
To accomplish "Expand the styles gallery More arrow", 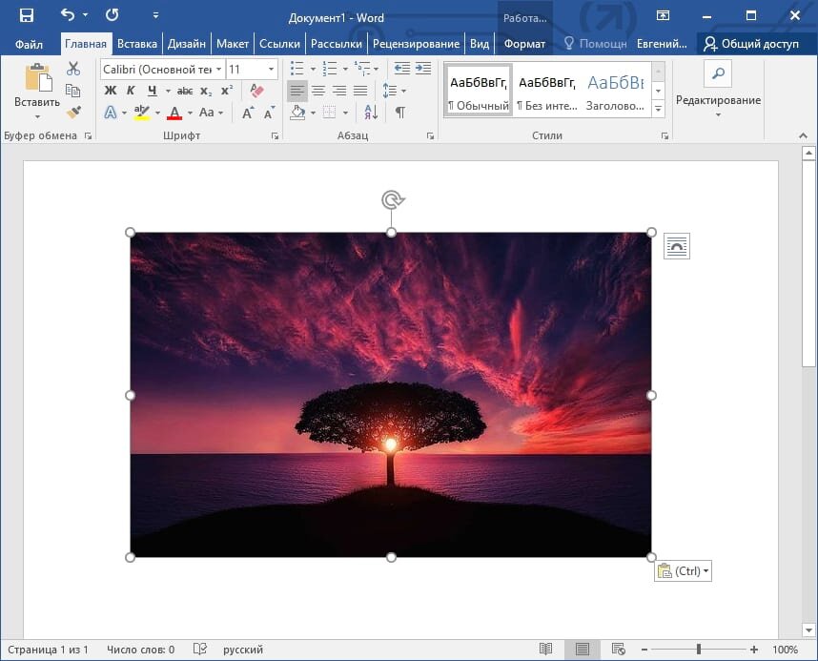I will point(658,109).
